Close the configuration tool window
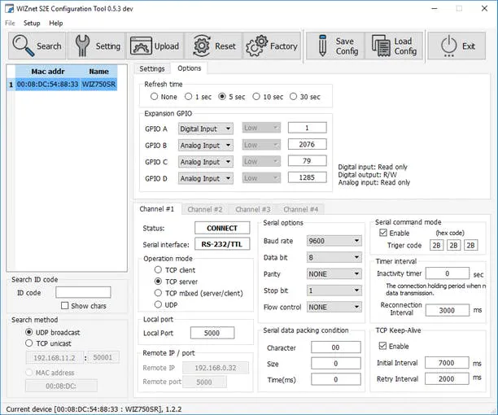The width and height of the screenshot is (498, 415). (484, 9)
